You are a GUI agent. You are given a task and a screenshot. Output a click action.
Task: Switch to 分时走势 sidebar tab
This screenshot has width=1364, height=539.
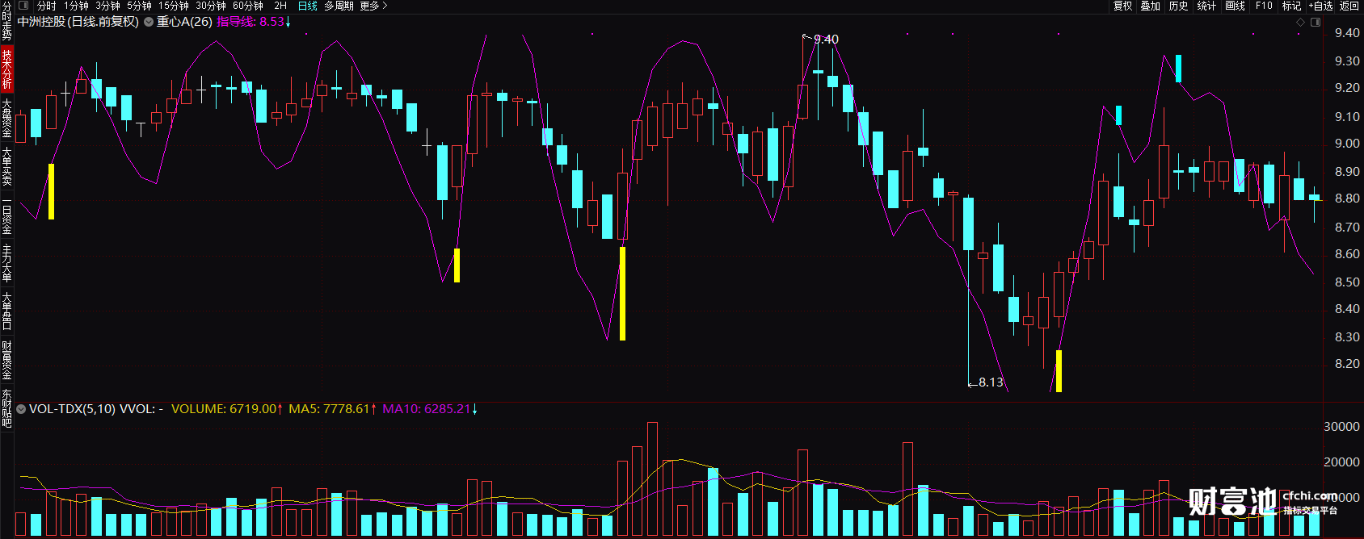6,22
